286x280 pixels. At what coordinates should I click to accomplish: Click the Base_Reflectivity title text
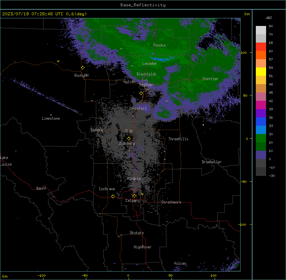tap(143, 5)
